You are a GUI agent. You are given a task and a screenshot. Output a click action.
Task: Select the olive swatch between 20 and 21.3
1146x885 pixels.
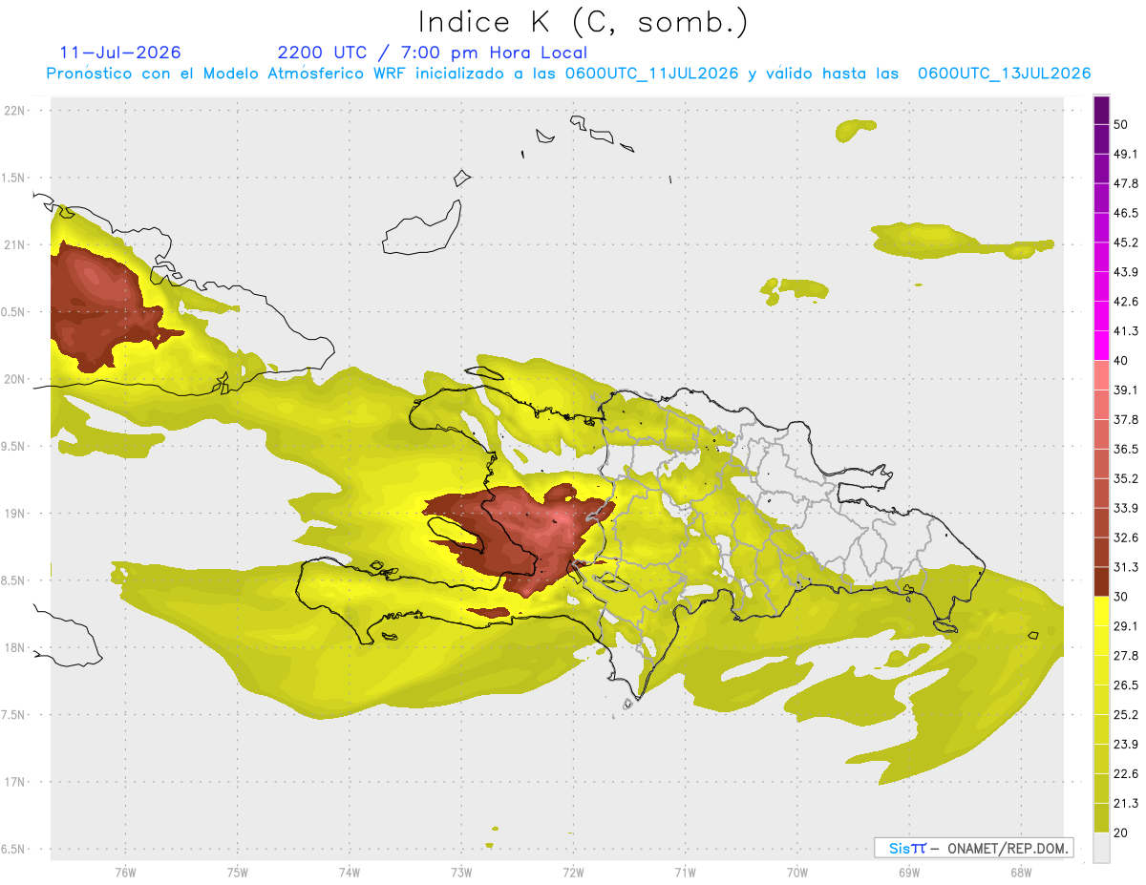1101,818
